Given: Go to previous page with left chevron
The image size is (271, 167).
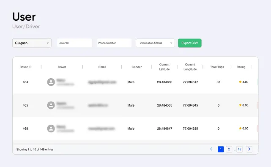Looking at the screenshot, I should point(211,149).
